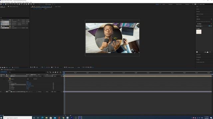Open the track matte dropdown of the jpg layer

[48, 92]
